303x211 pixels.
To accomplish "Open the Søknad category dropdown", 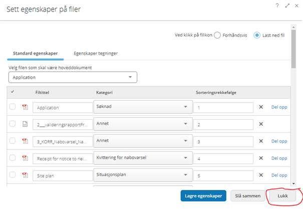I will (143, 107).
